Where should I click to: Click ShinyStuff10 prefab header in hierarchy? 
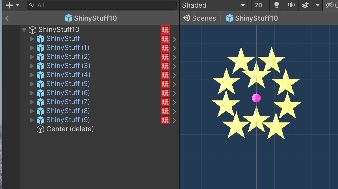point(91,18)
